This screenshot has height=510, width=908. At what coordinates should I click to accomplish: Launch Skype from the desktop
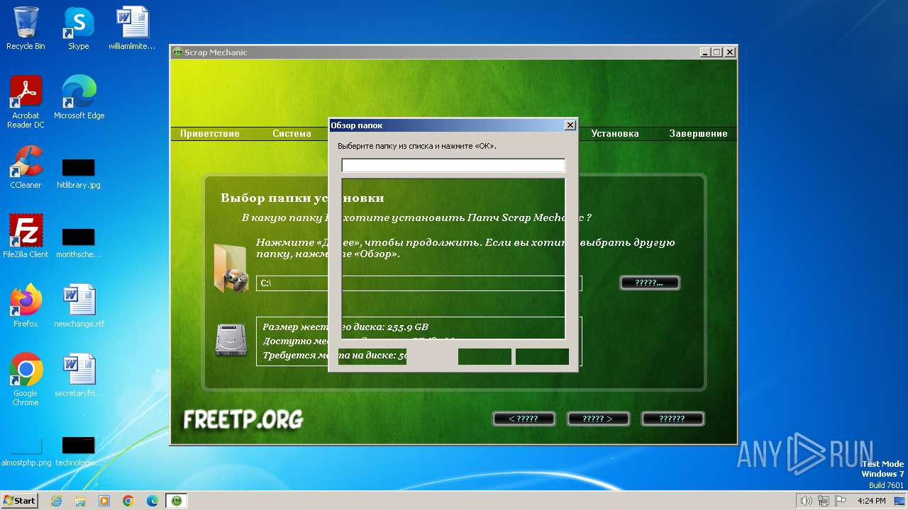point(78,28)
